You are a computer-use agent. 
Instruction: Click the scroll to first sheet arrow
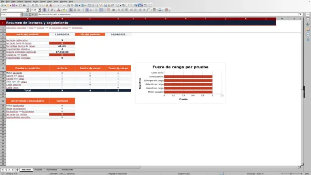(2, 170)
